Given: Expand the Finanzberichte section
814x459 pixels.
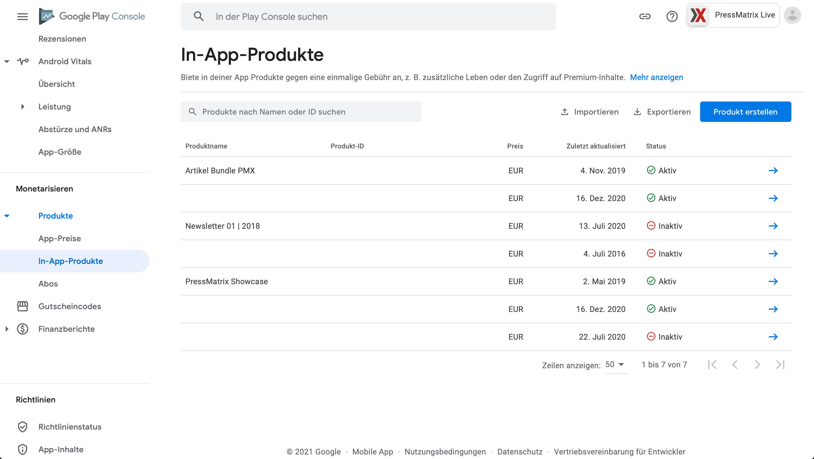Looking at the screenshot, I should 7,329.
